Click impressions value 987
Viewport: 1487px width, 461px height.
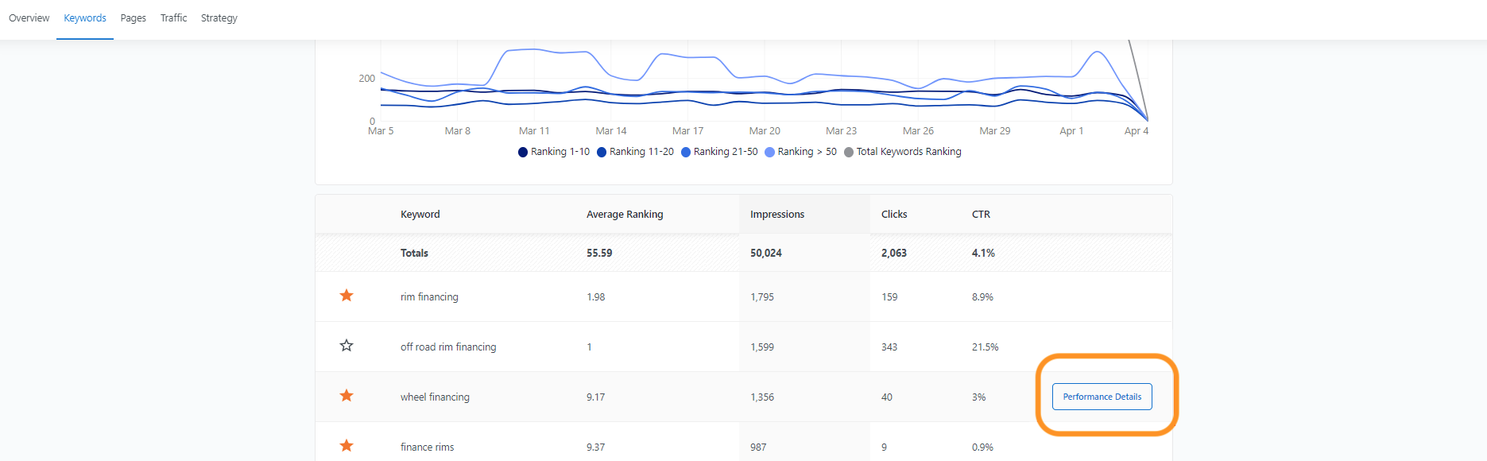tap(758, 447)
